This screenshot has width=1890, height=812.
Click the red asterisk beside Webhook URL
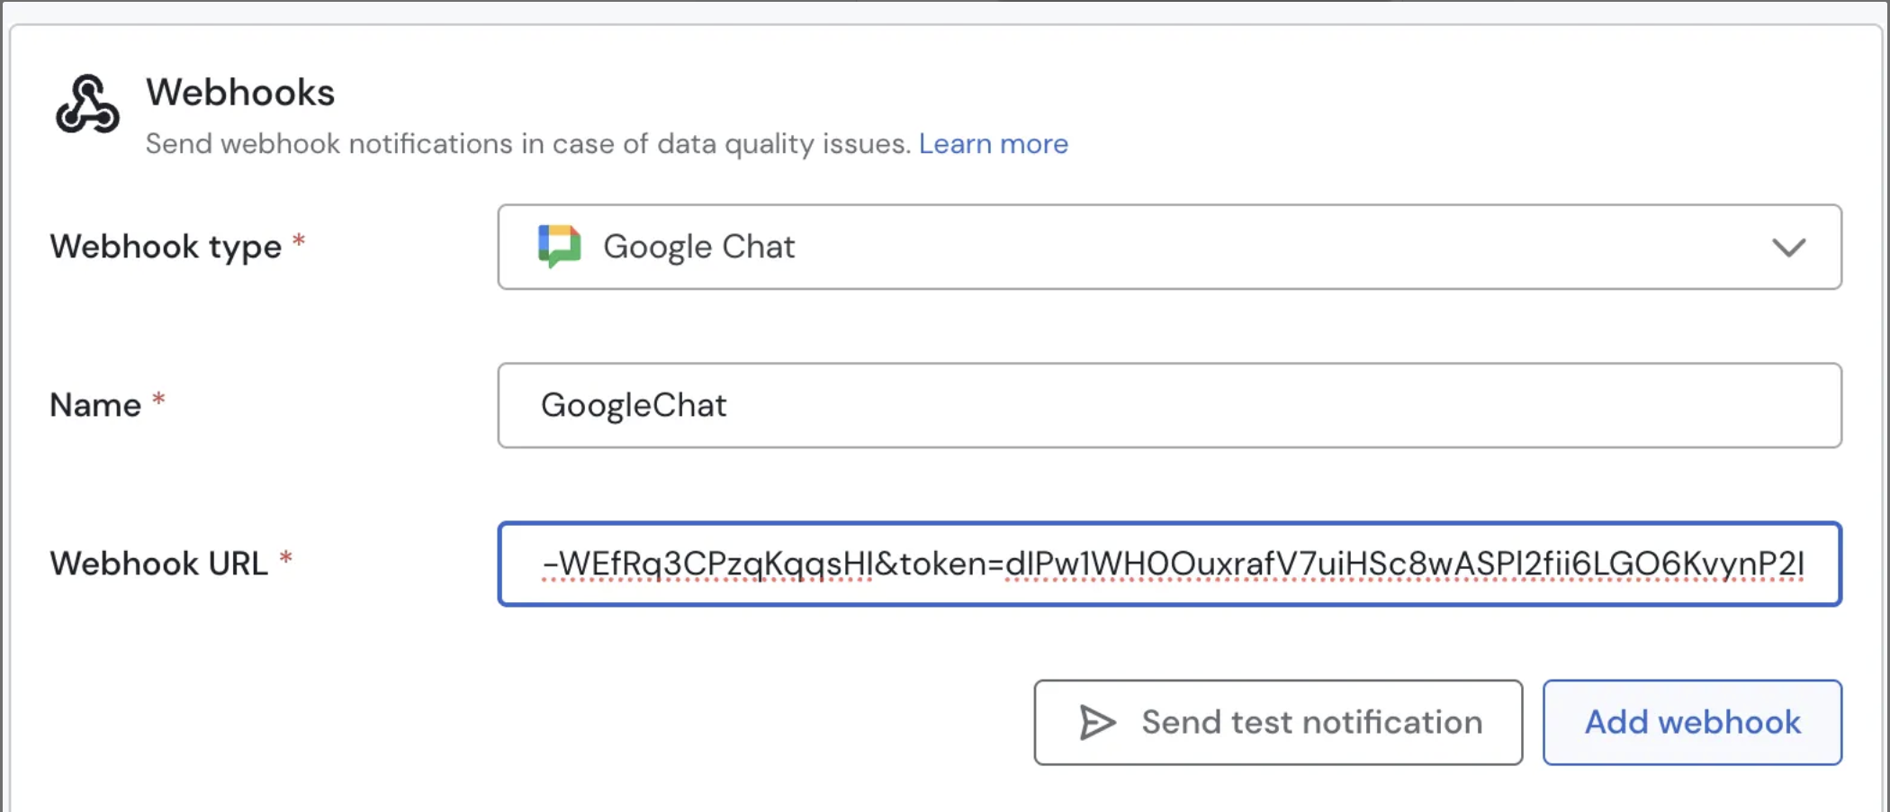point(286,558)
